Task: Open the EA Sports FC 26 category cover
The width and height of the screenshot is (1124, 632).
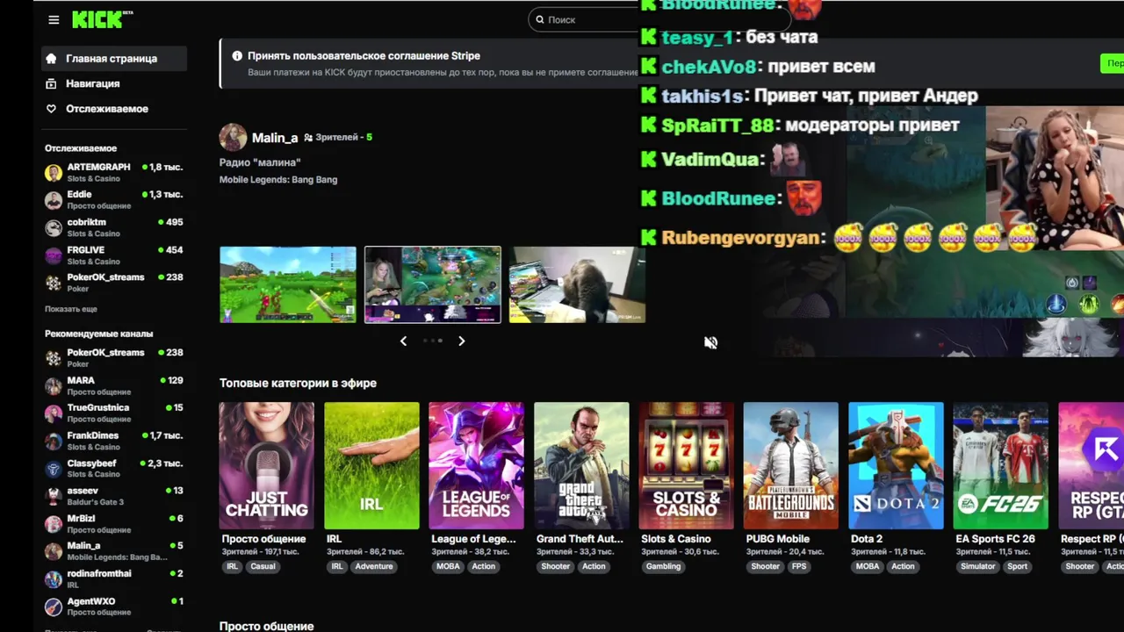Action: point(1001,465)
